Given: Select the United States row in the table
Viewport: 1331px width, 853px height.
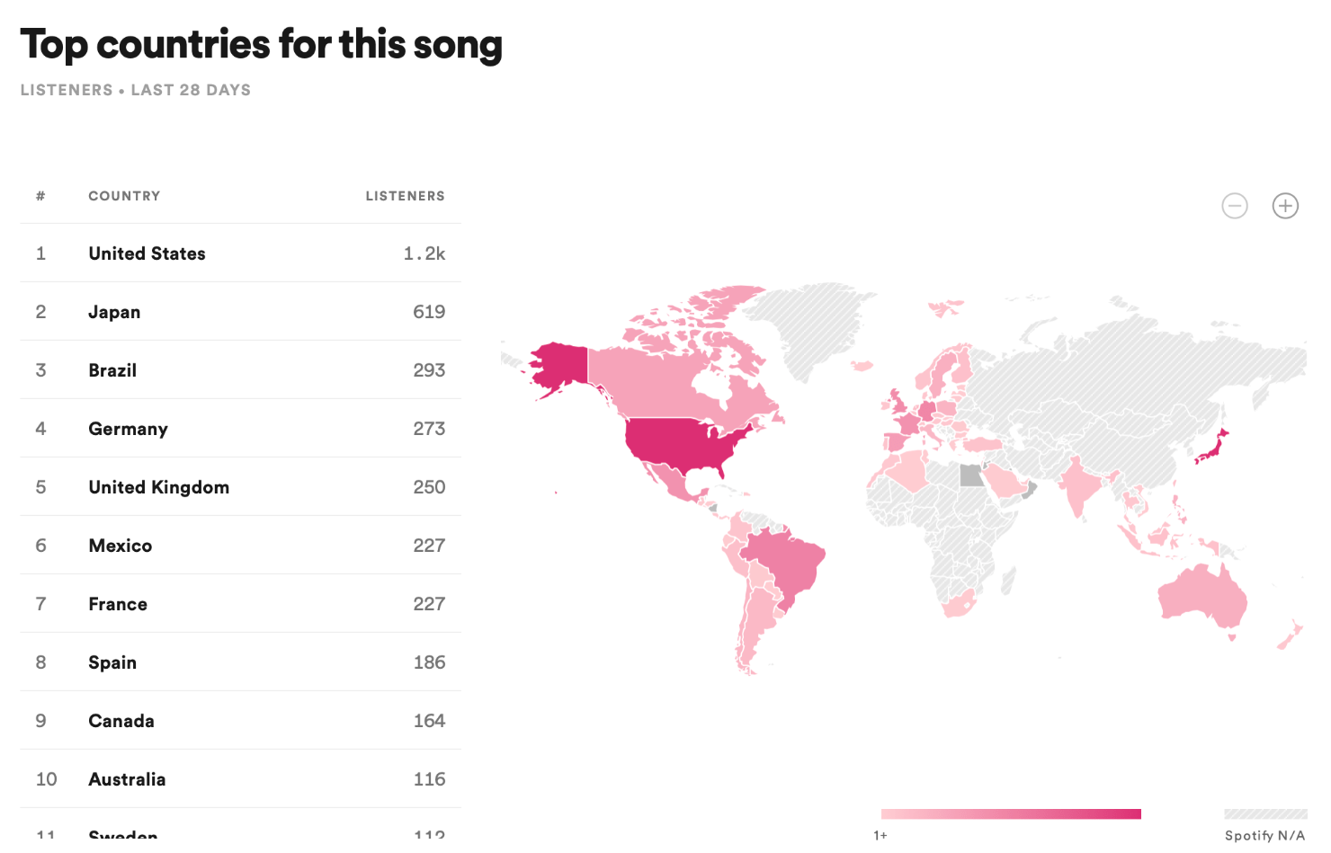Looking at the screenshot, I should [240, 253].
